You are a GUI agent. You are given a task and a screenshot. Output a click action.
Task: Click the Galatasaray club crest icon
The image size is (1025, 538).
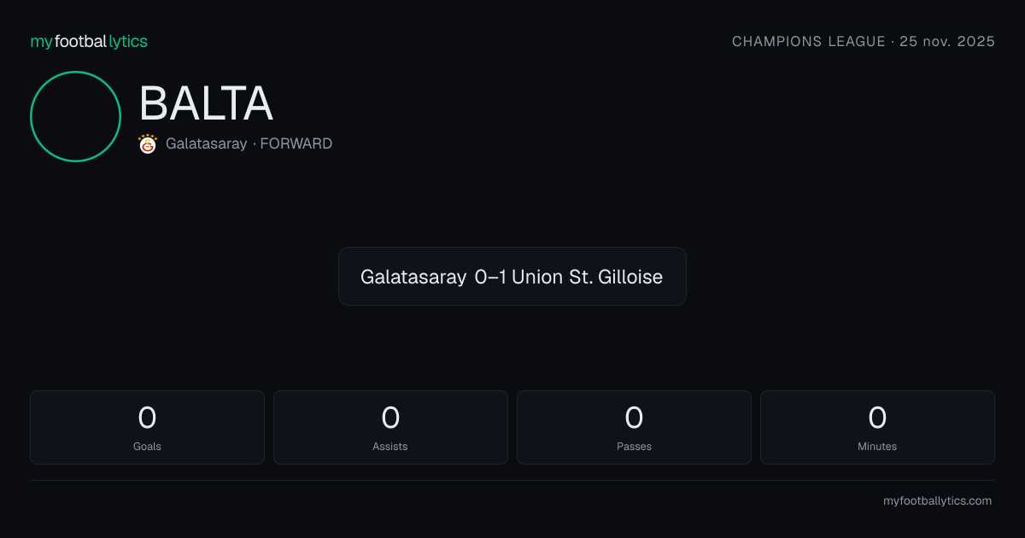pos(148,143)
